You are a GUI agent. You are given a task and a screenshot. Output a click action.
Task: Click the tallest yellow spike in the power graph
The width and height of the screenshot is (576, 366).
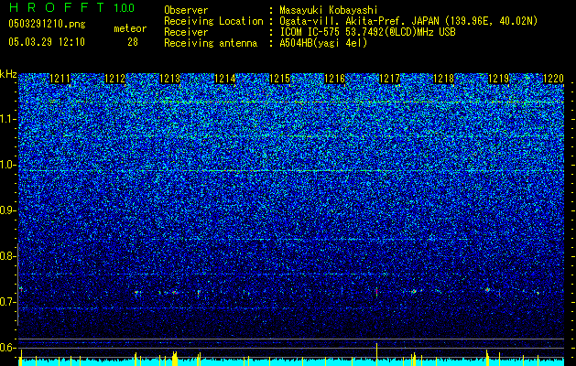pos(376,354)
